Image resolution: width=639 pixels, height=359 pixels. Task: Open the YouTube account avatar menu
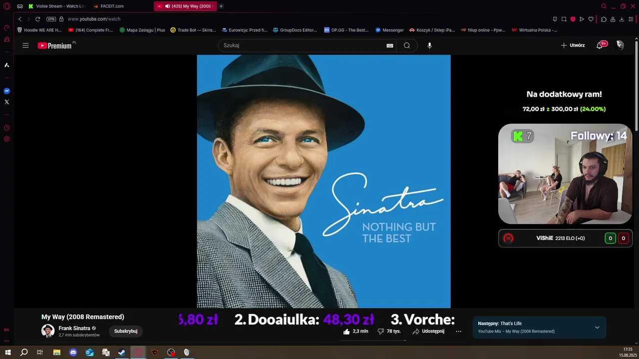pos(620,45)
